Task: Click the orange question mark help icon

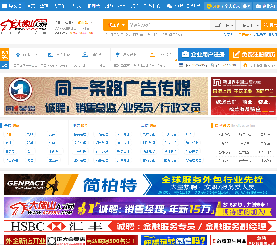Action: click(245, 65)
